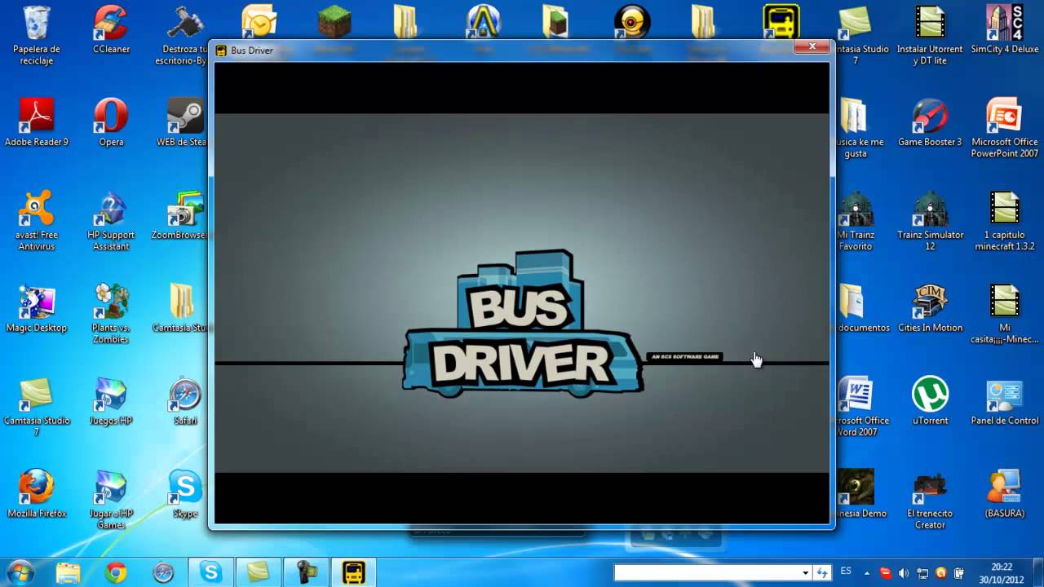Switch to Camtasia on the taskbar

pos(259,572)
